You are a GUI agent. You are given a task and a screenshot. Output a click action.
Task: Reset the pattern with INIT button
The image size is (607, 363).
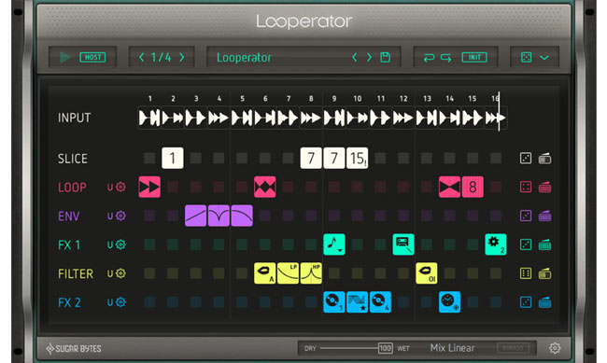[474, 57]
